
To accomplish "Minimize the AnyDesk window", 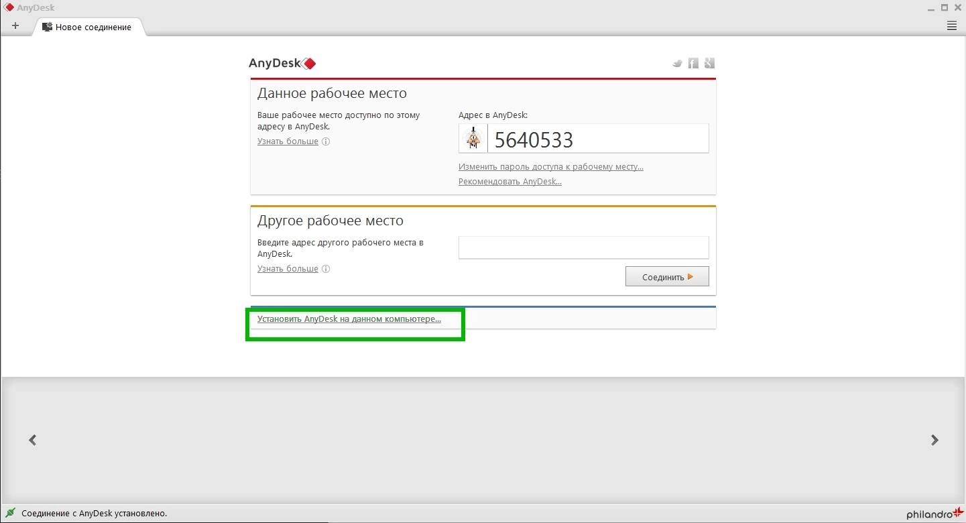I will pyautogui.click(x=930, y=8).
